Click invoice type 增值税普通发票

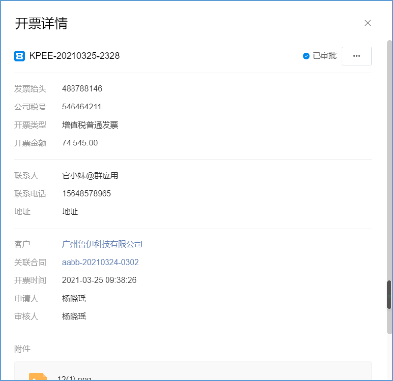[90, 125]
